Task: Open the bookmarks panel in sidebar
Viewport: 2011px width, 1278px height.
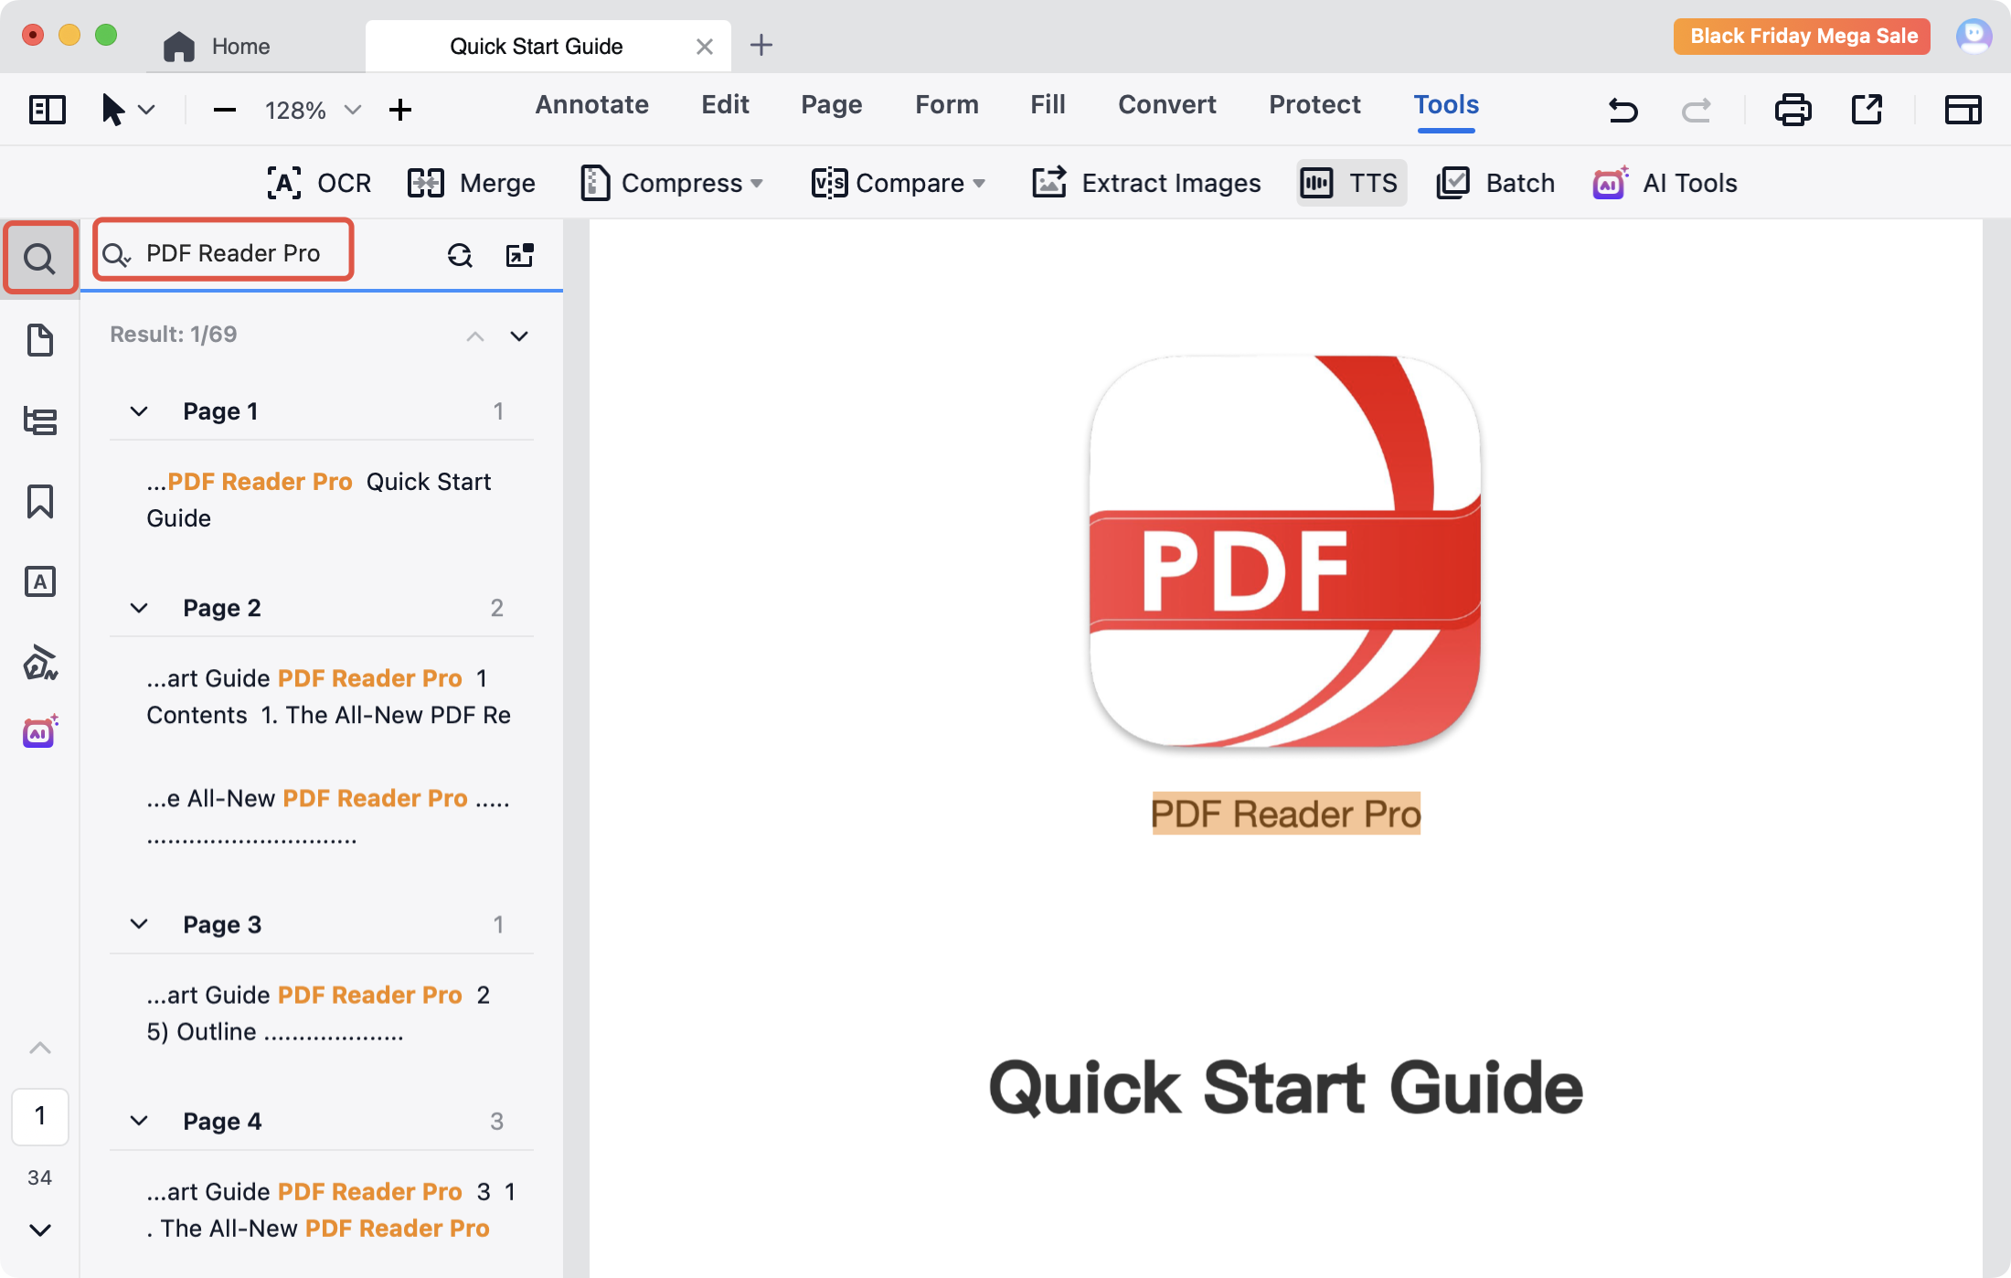Action: tap(40, 502)
